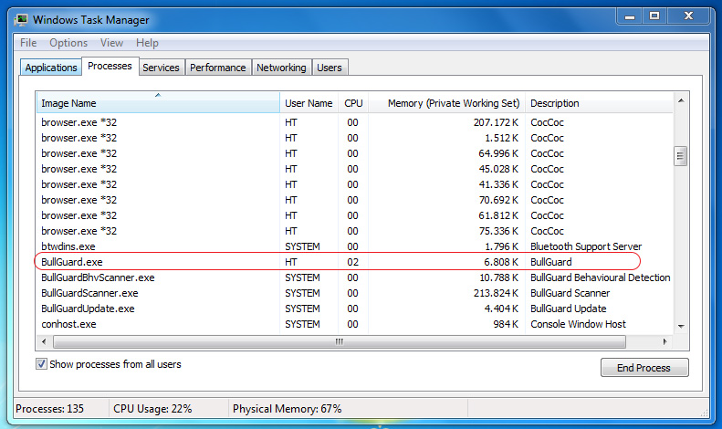
Task: Close the Windows Task Manager window
Action: click(688, 16)
